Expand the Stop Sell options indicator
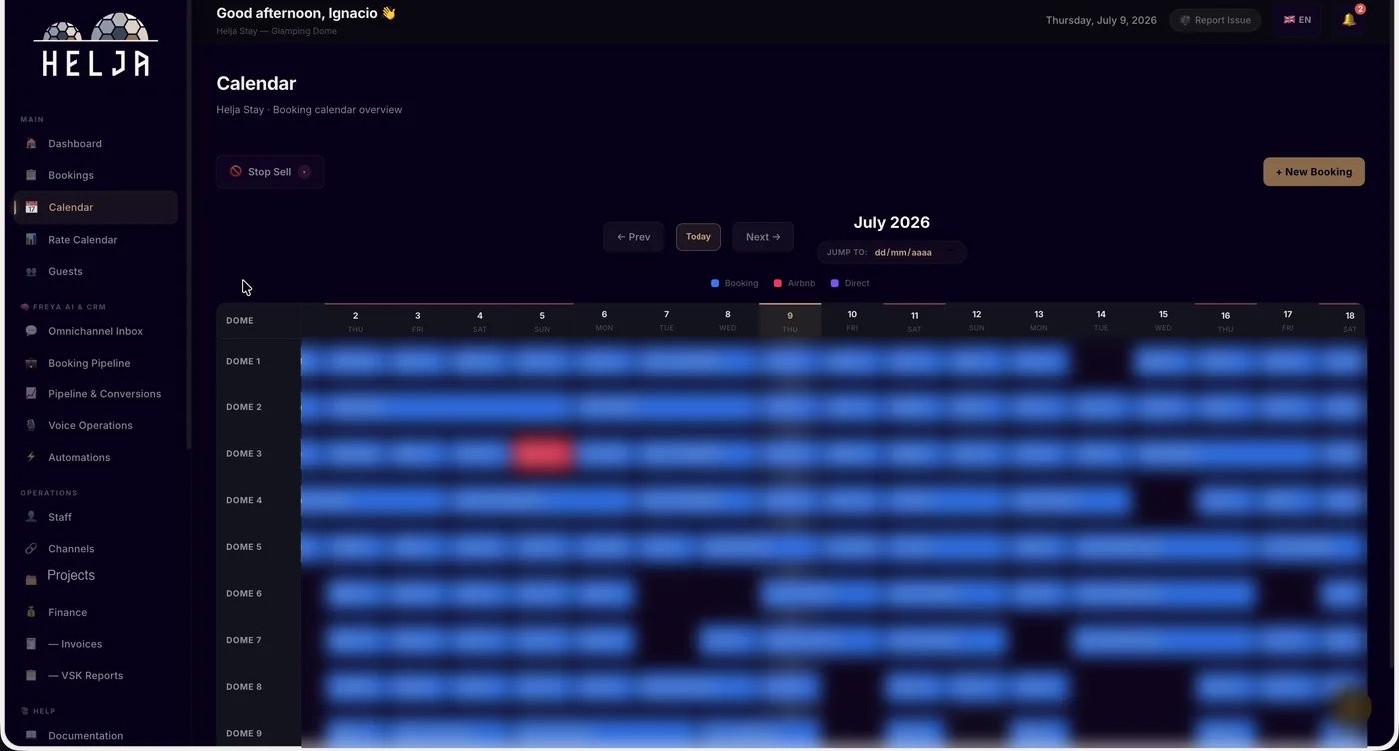1399x751 pixels. coord(304,172)
